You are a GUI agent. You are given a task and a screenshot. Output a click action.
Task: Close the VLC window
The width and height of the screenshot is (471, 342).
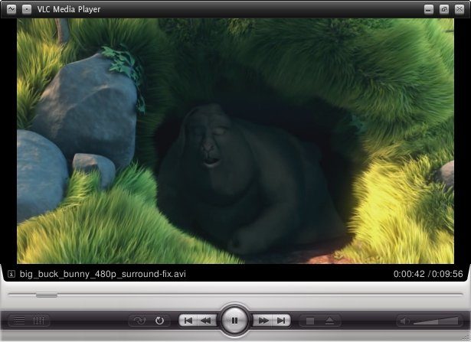pos(460,9)
